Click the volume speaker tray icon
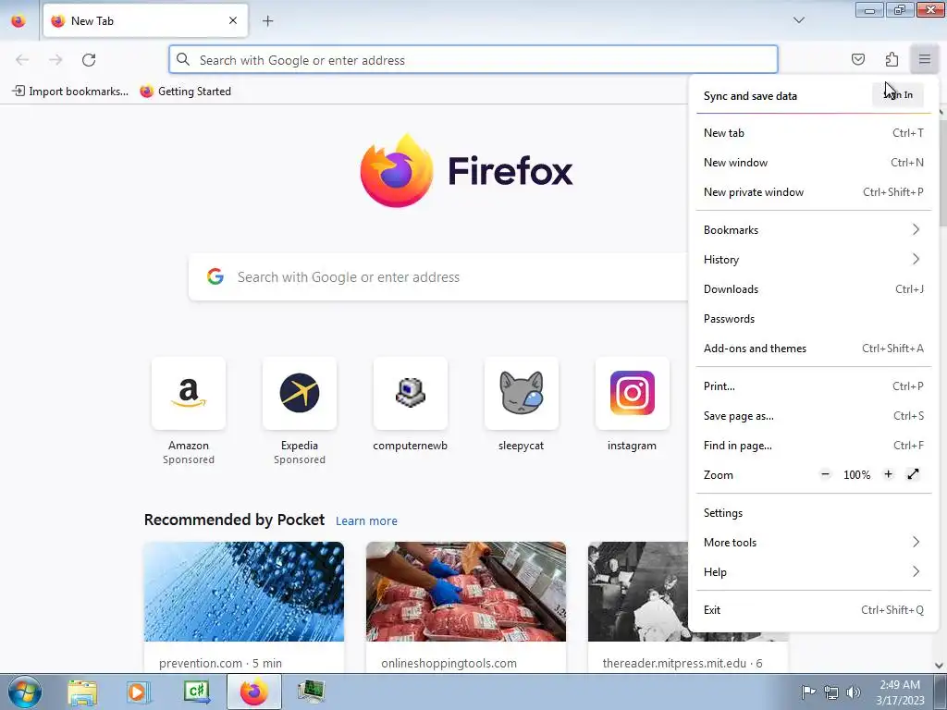Viewport: 947px width, 710px height. point(854,692)
